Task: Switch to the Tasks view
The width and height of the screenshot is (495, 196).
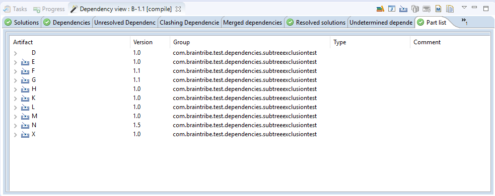Action: (15, 9)
